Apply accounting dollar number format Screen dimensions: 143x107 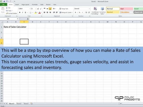tap(75, 12)
